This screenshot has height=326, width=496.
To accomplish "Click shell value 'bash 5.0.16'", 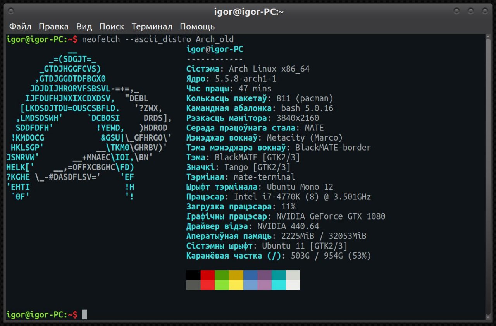I will coord(307,108).
